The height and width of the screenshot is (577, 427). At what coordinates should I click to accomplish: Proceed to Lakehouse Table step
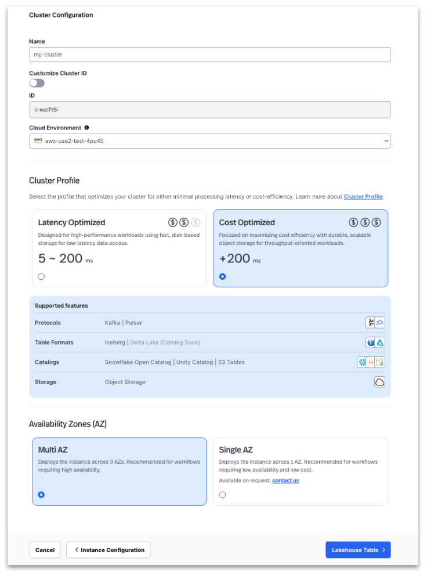[358, 550]
